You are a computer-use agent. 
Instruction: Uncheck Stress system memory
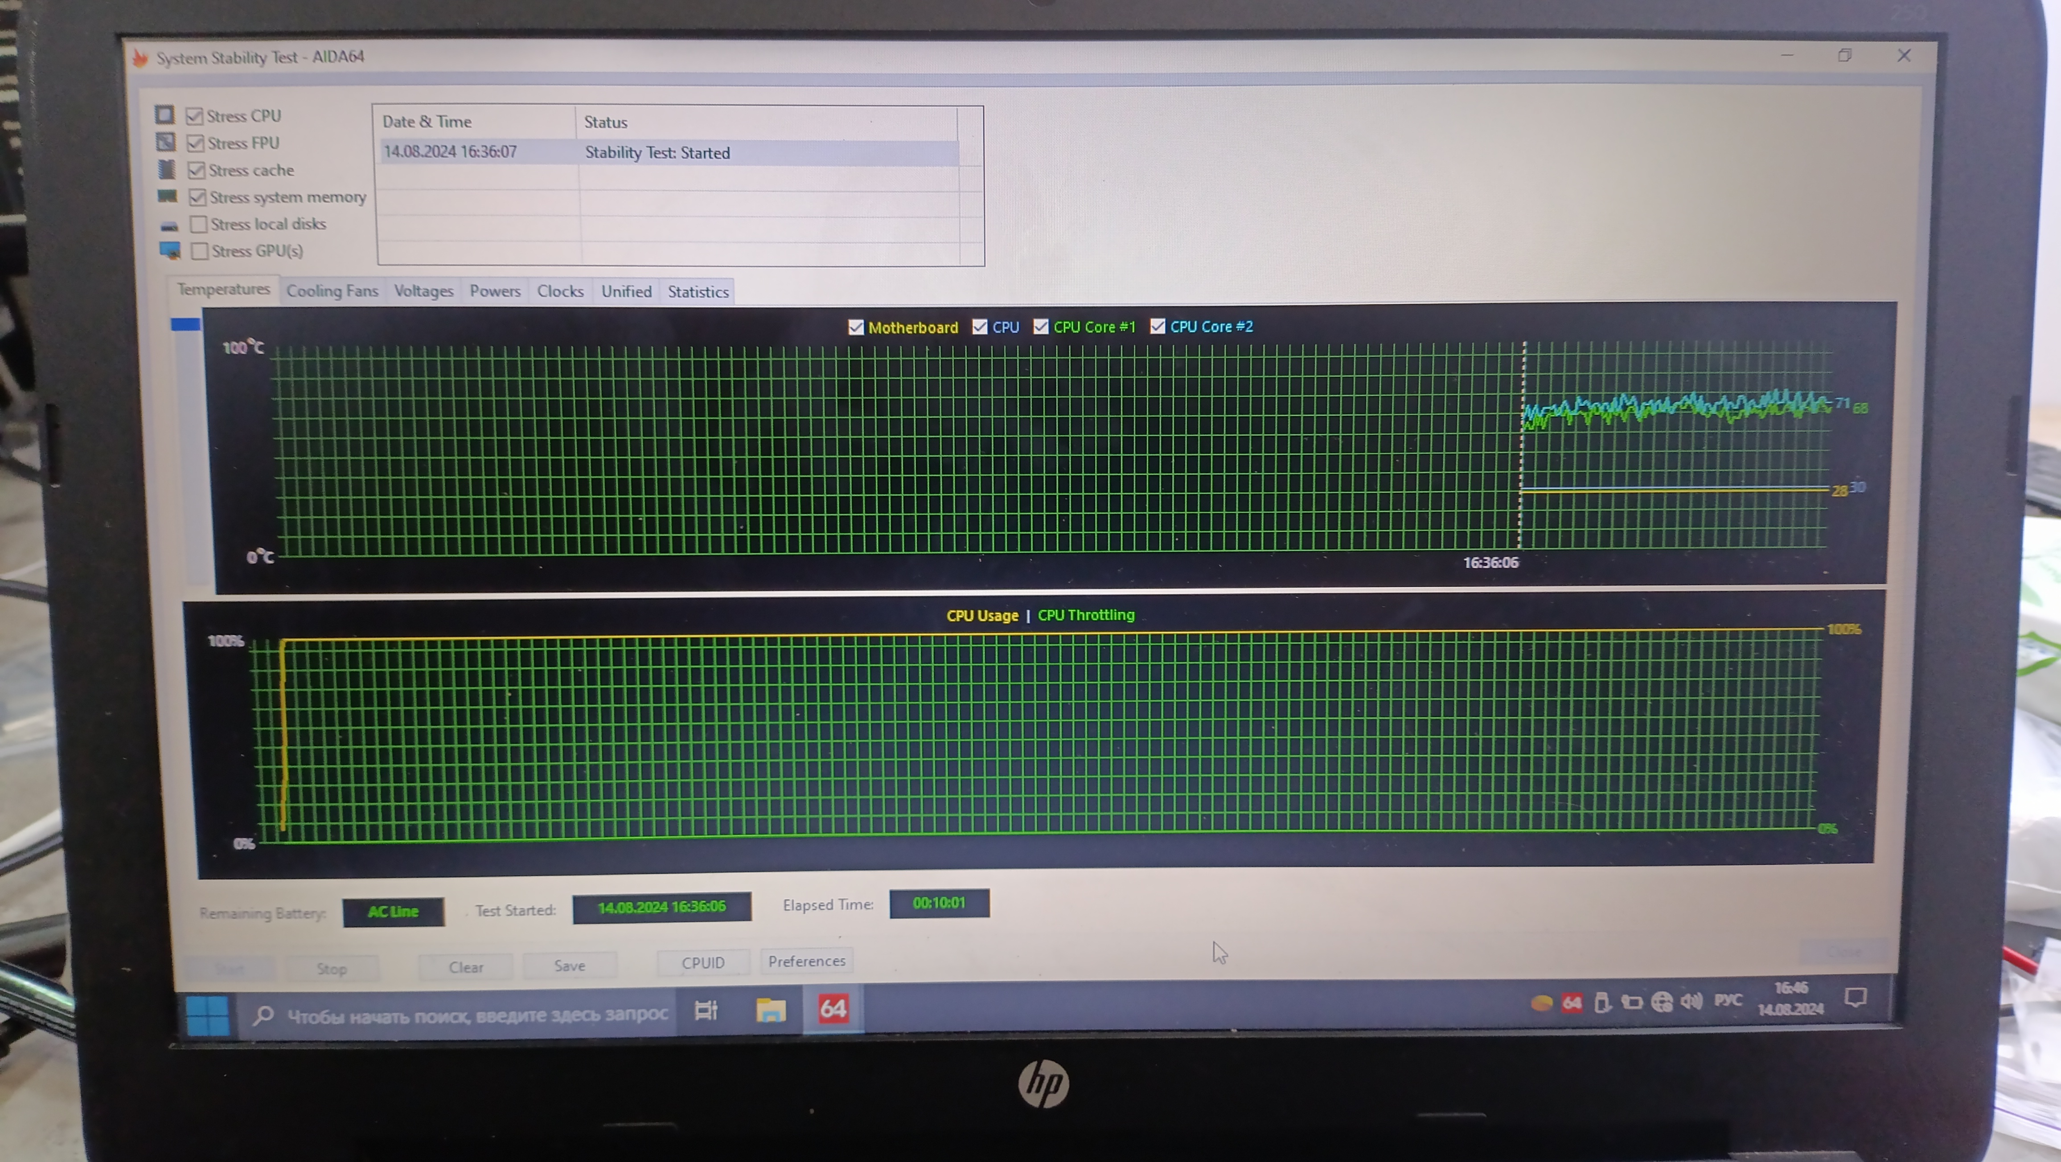[x=197, y=197]
